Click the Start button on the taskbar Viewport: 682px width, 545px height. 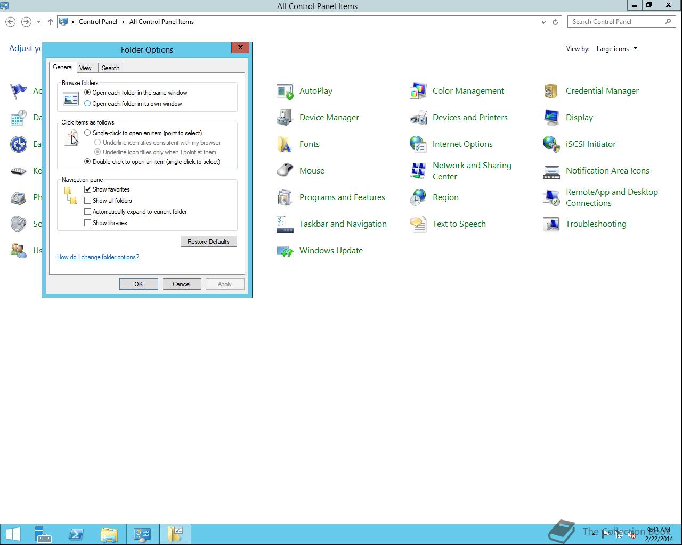pyautogui.click(x=13, y=534)
